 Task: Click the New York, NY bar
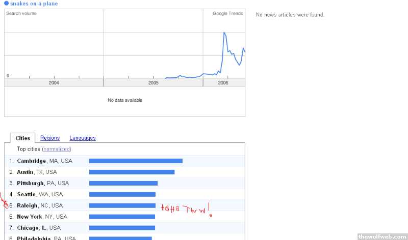[122, 217]
